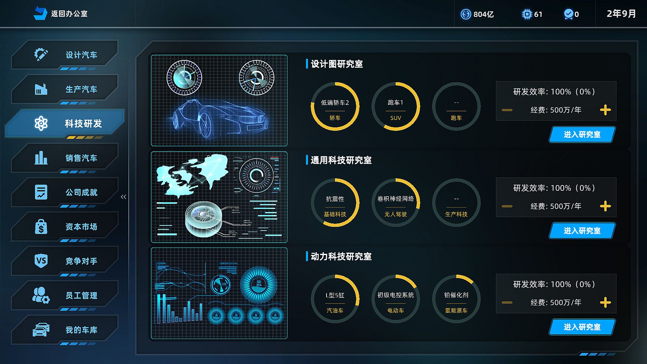Click the return to office logo icon
Screen dimensions: 647x364
(40, 13)
